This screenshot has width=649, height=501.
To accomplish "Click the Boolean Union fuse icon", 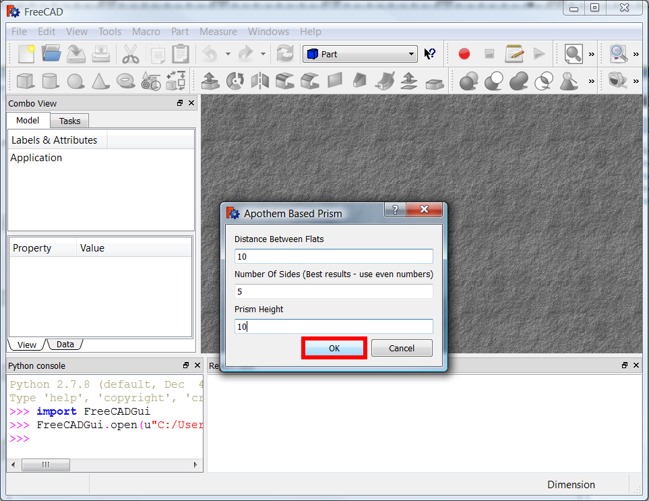I will coord(519,81).
